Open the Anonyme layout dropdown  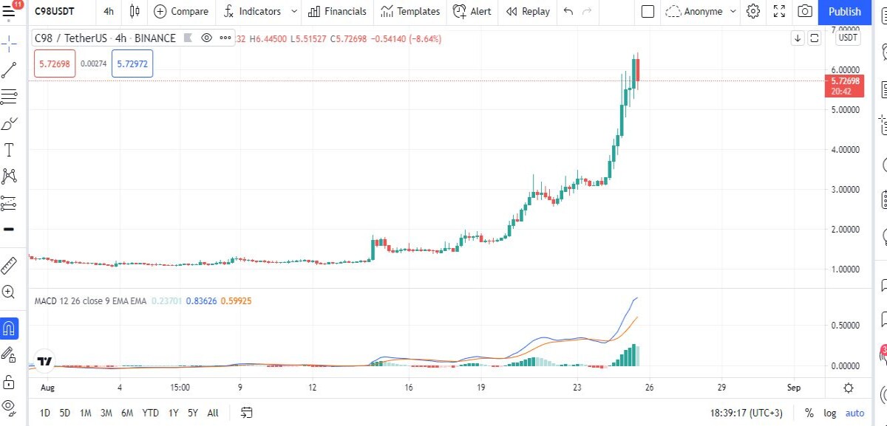pyautogui.click(x=701, y=11)
